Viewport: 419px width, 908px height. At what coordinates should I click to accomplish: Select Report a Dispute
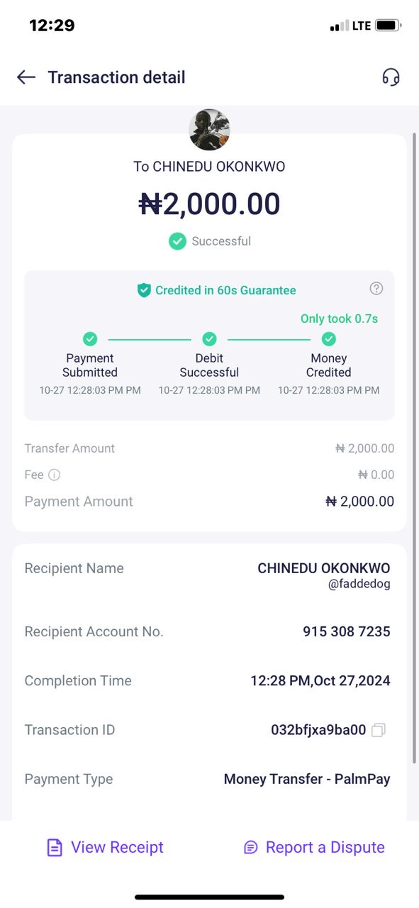[314, 848]
